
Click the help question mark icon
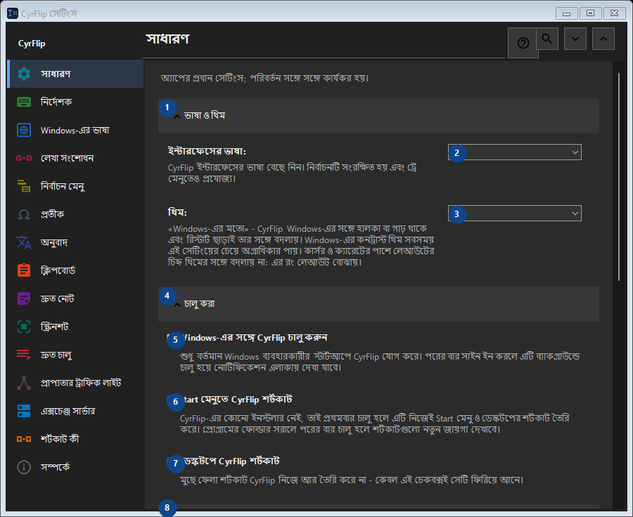tap(523, 43)
